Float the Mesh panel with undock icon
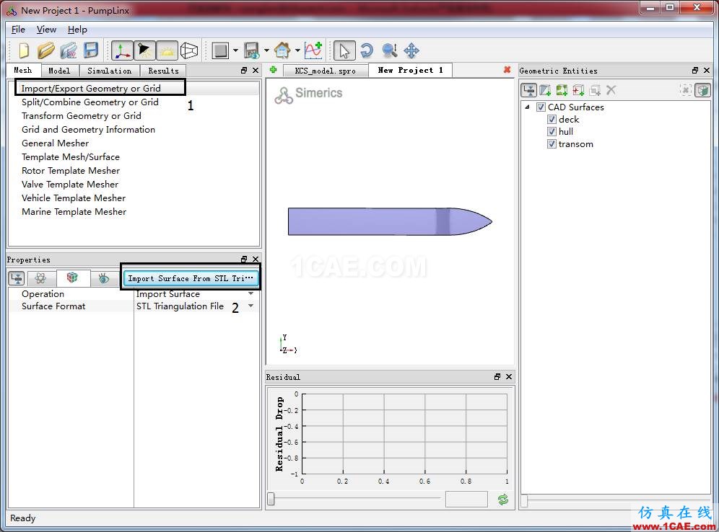The image size is (719, 532). pyautogui.click(x=244, y=70)
